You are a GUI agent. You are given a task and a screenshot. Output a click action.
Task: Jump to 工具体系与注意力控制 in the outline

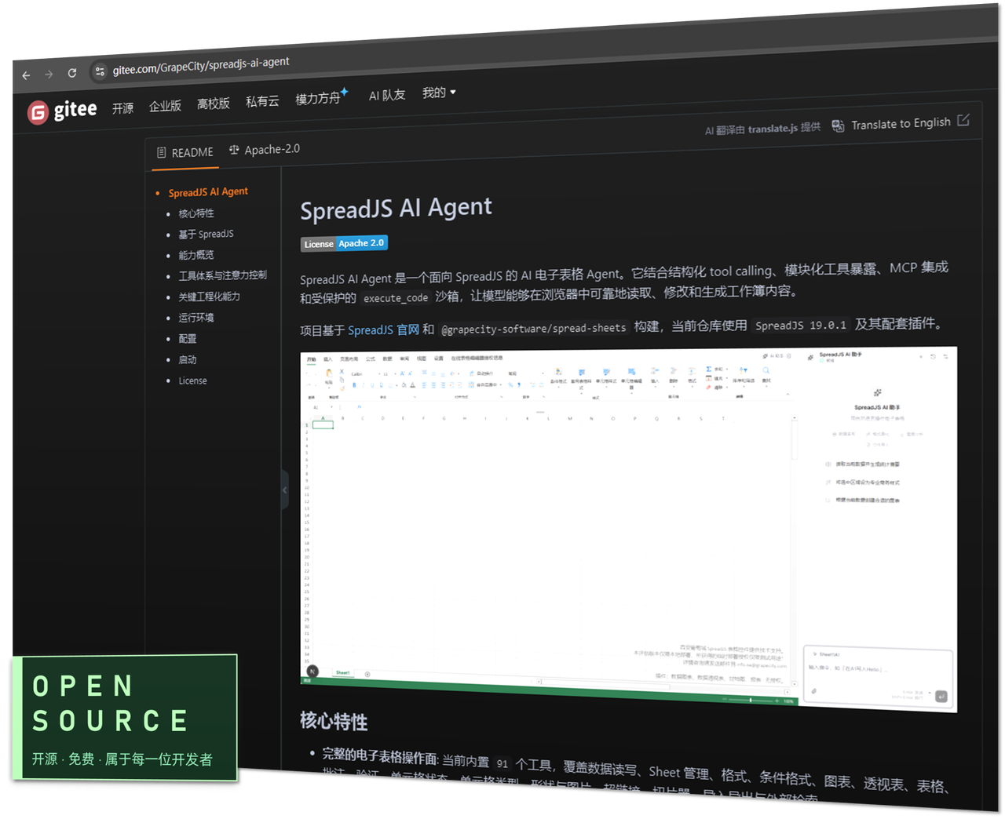[222, 275]
